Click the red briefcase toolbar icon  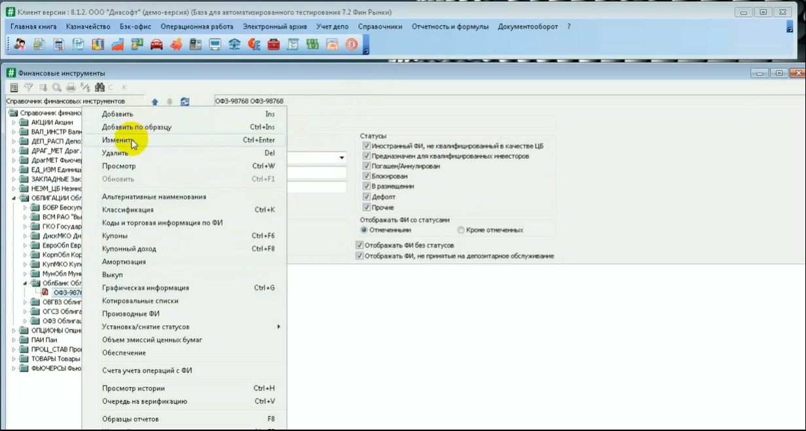pos(274,44)
